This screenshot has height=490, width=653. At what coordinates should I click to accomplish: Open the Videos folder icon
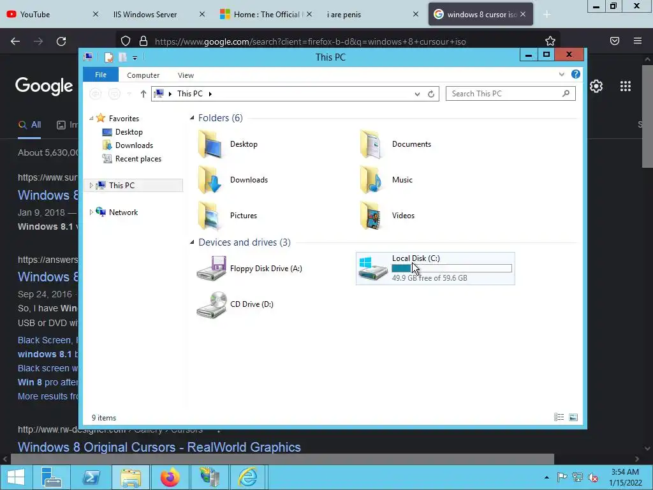371,216
